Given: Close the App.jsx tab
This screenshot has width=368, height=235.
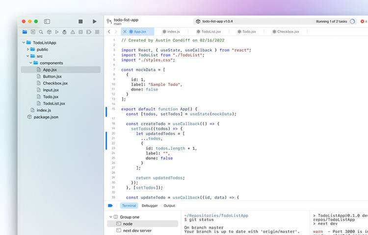Looking at the screenshot, I should click(x=125, y=31).
